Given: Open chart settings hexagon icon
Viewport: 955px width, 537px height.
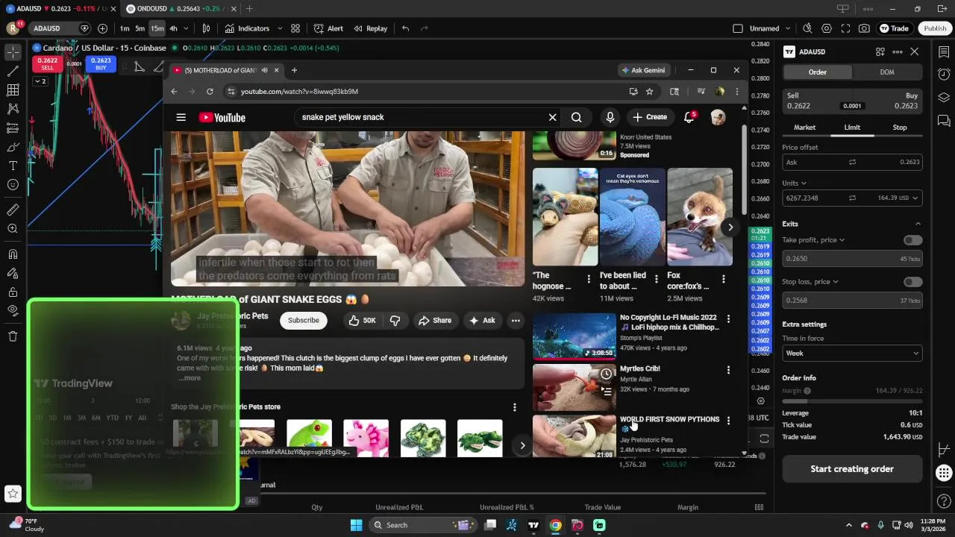Looking at the screenshot, I should [827, 28].
